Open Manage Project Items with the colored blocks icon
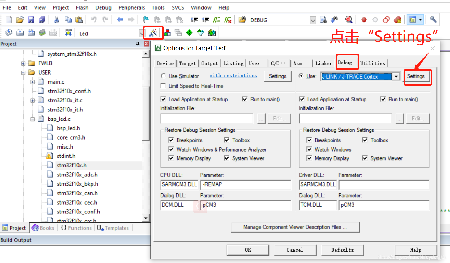The height and width of the screenshot is (263, 450). [x=167, y=33]
